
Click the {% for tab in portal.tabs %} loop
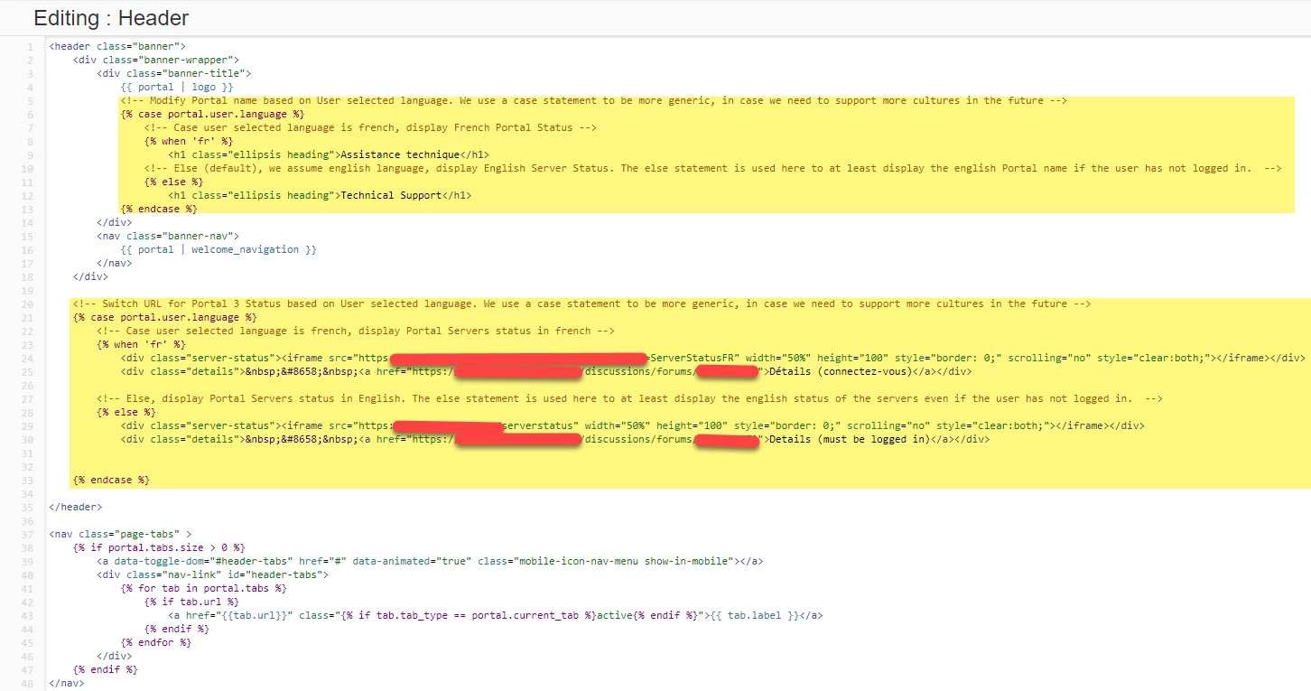[204, 588]
